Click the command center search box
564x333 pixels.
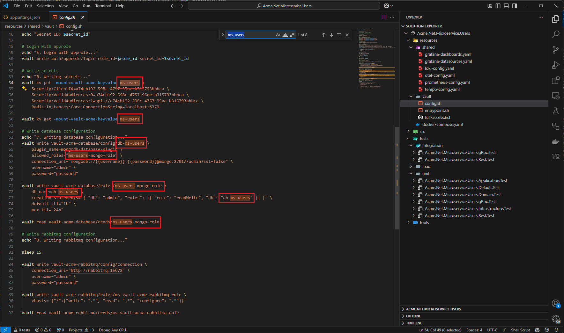coord(284,6)
